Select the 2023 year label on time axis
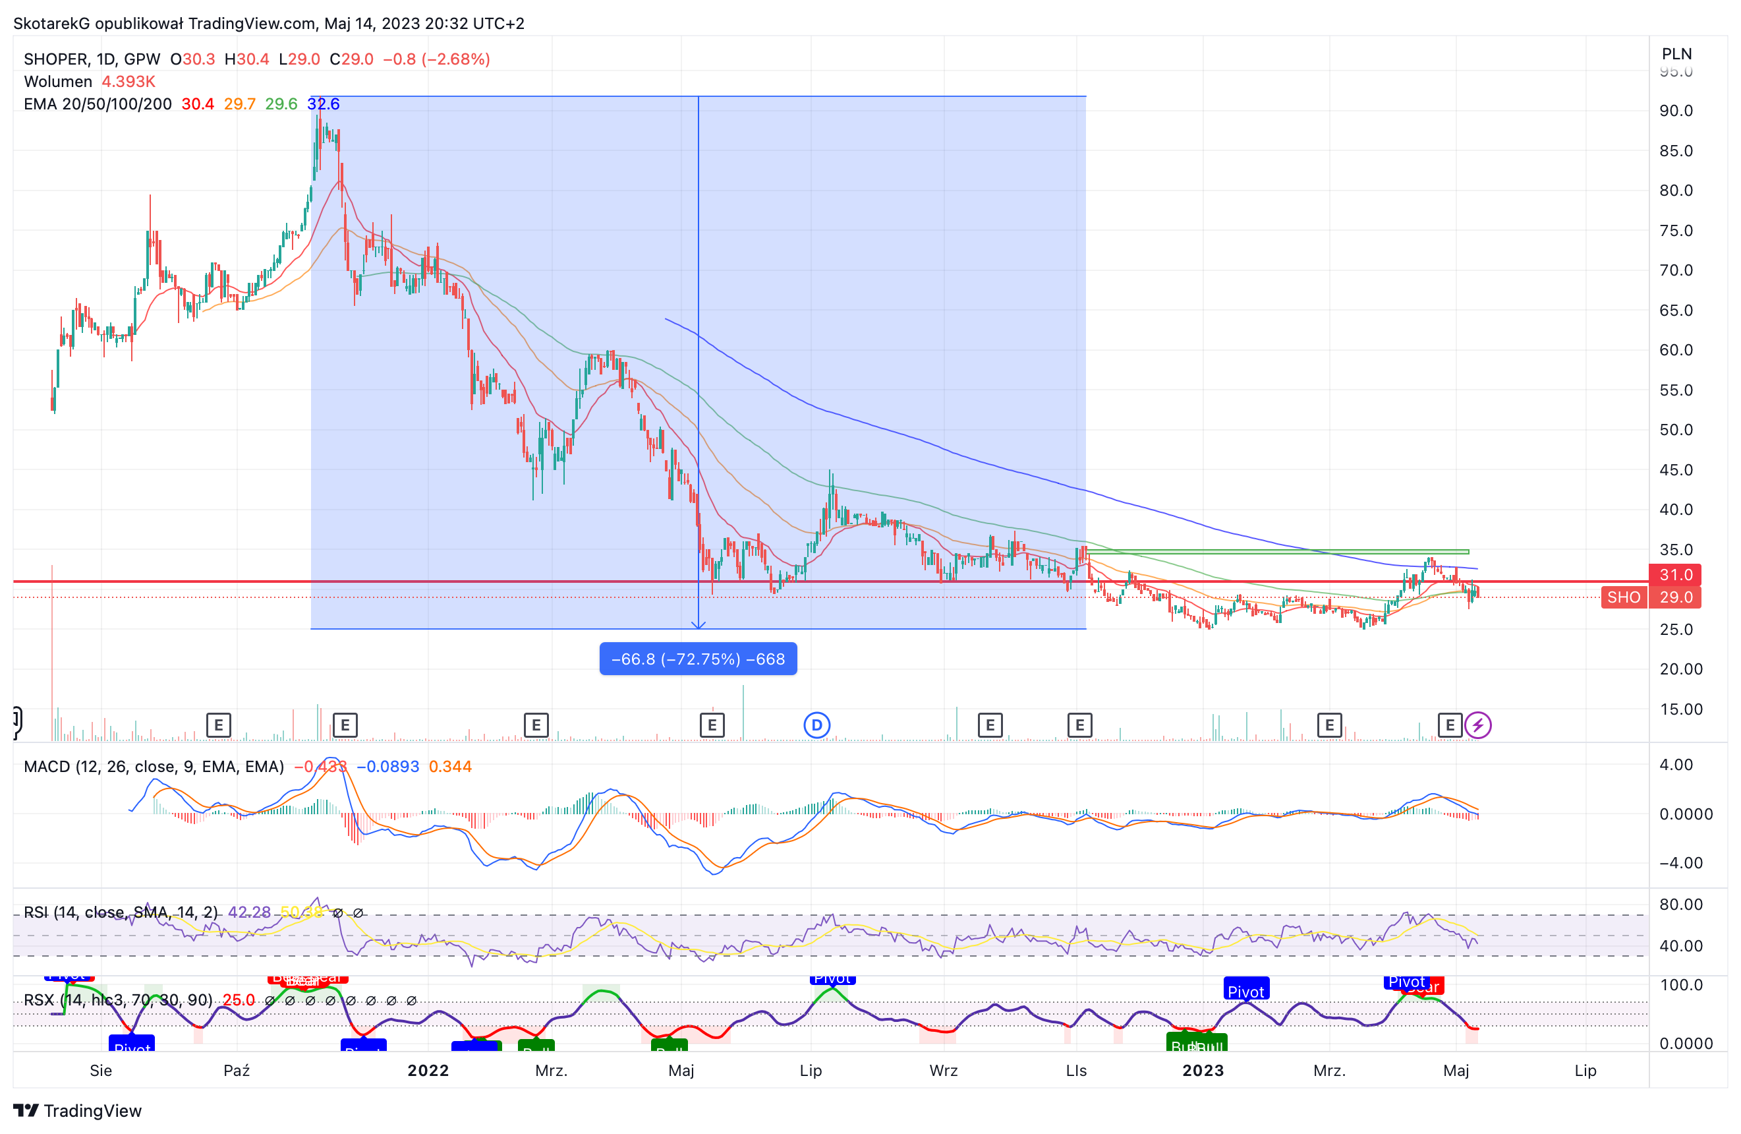The image size is (1741, 1134). click(x=1203, y=1070)
